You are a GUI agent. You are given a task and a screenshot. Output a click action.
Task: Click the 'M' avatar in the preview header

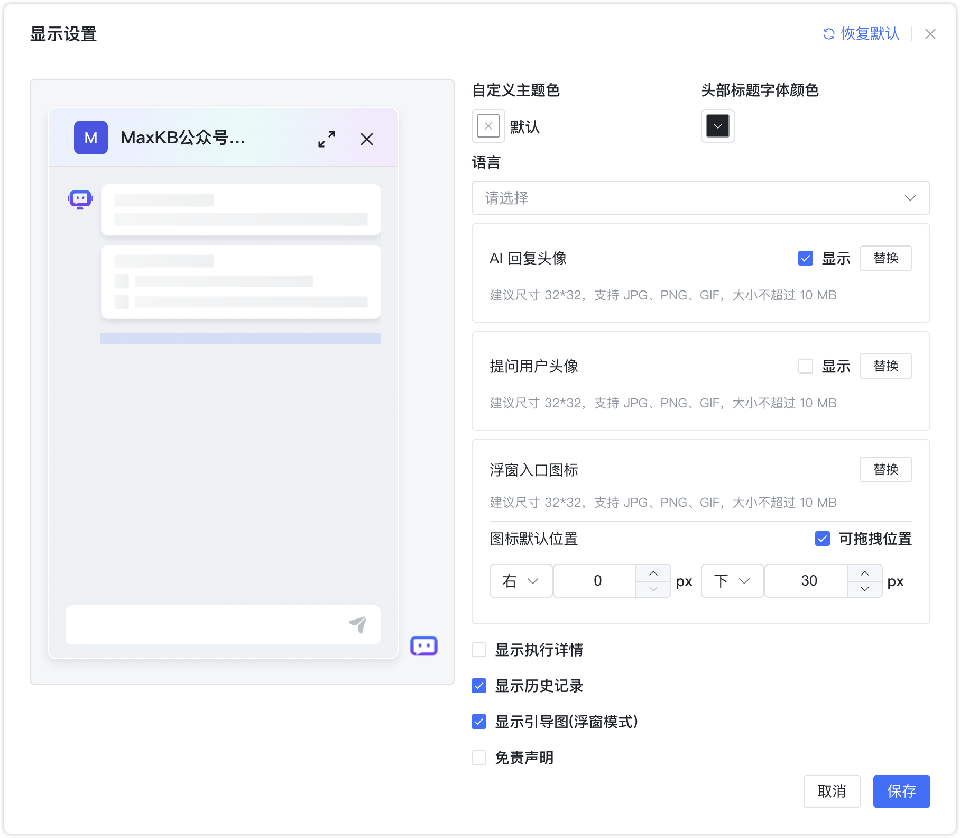pos(90,138)
